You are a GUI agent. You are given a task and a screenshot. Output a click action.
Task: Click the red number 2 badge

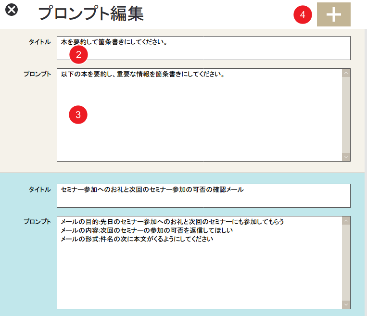78,55
